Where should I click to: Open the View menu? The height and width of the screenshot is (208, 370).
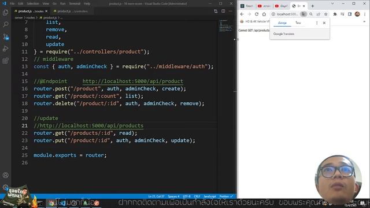(46, 3)
